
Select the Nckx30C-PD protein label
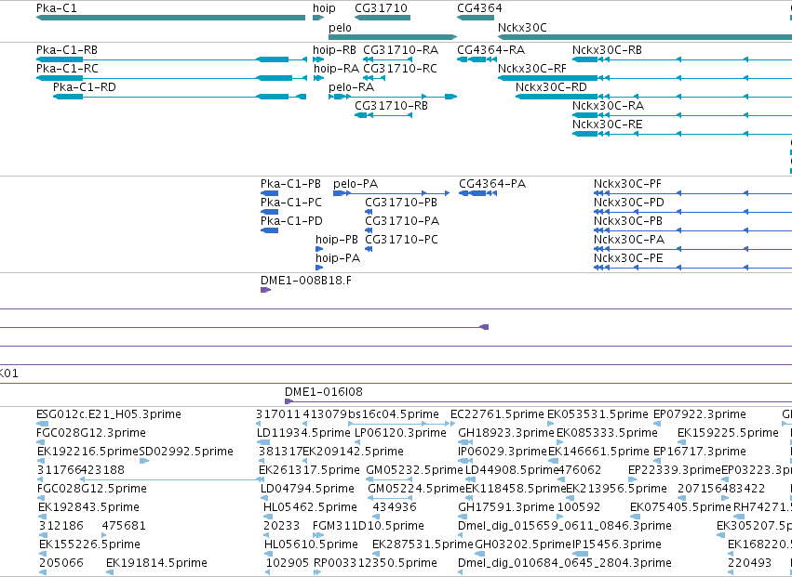pos(629,203)
